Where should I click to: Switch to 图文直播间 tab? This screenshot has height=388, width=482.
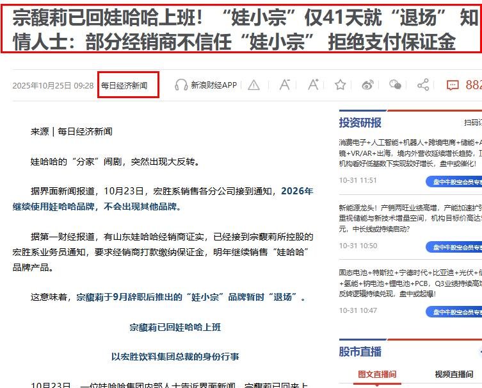click(x=377, y=375)
